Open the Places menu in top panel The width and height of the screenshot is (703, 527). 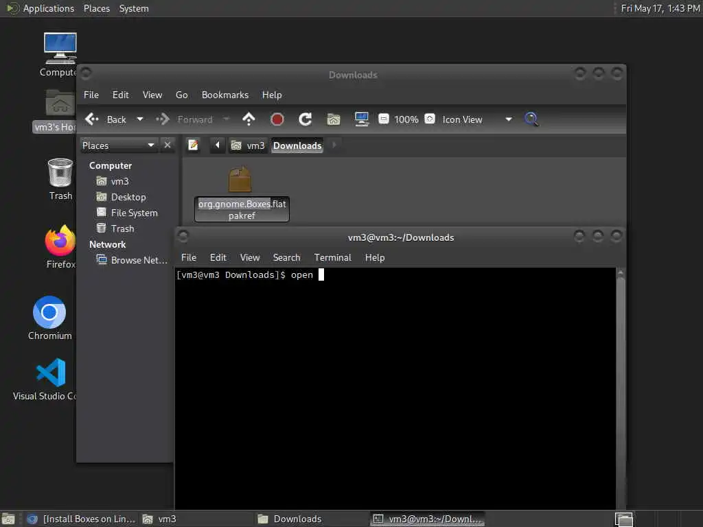96,8
